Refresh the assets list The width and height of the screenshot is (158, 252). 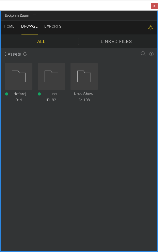[x=25, y=54]
